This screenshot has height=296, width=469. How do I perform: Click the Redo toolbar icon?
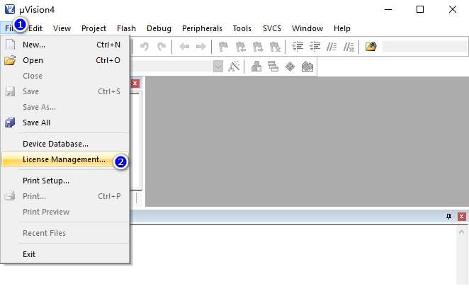click(162, 47)
